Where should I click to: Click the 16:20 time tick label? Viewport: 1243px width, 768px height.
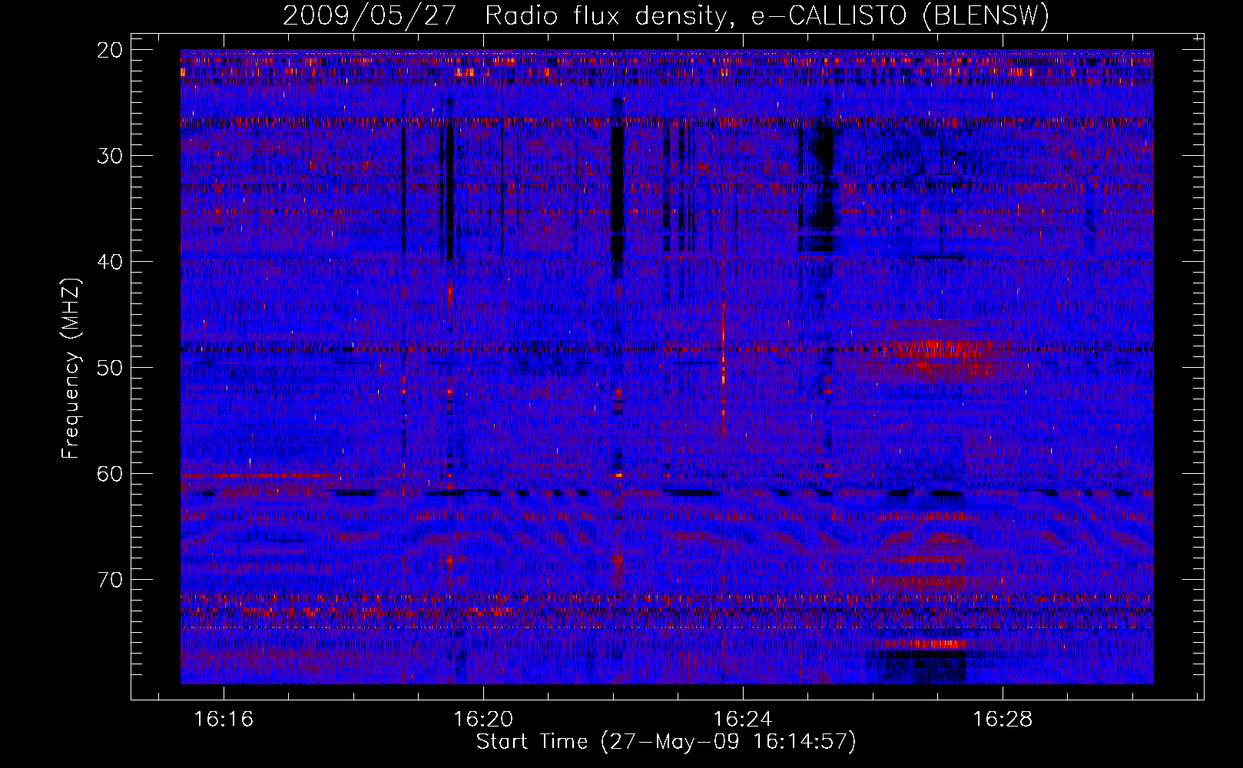483,720
